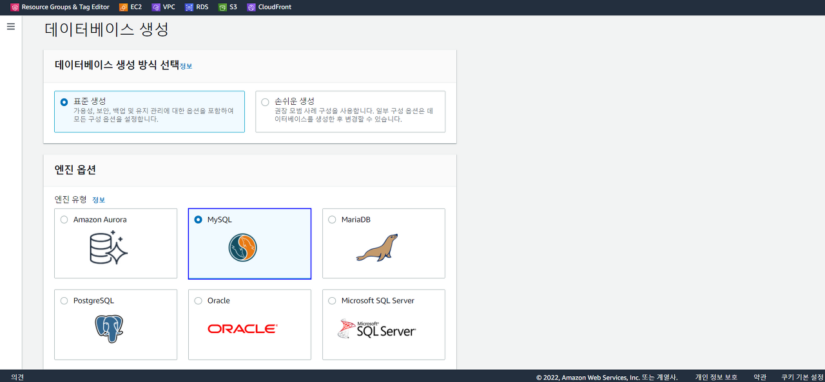
Task: Click the Oracle red logo
Action: pyautogui.click(x=242, y=329)
